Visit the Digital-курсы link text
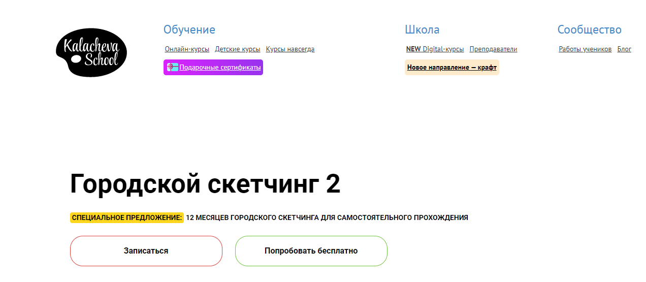 pyautogui.click(x=443, y=49)
